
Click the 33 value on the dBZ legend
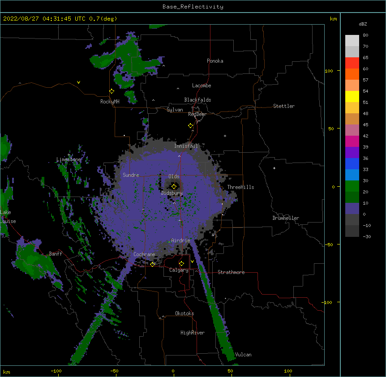point(365,170)
